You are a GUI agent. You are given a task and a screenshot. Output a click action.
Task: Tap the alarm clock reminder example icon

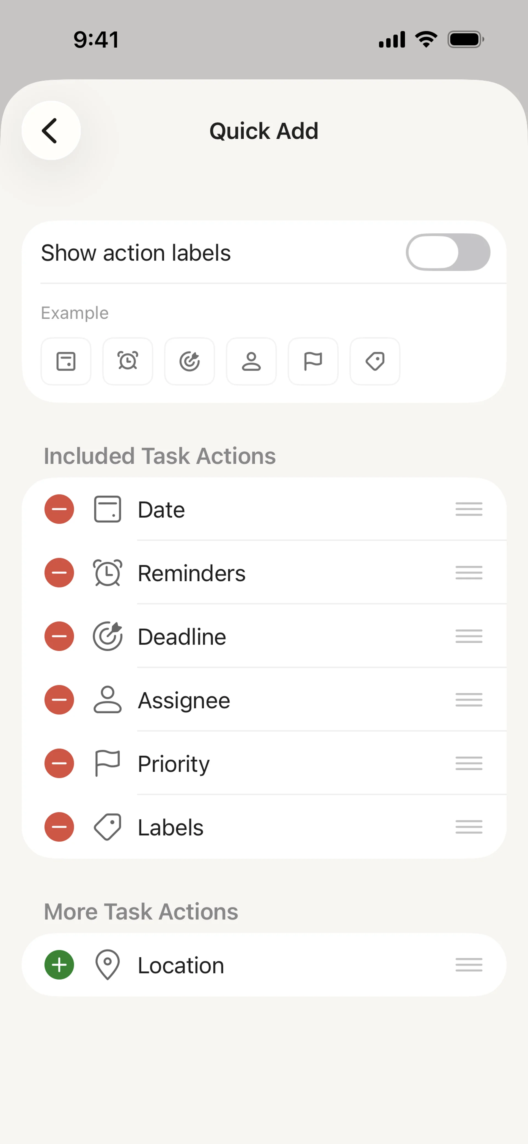[128, 361]
